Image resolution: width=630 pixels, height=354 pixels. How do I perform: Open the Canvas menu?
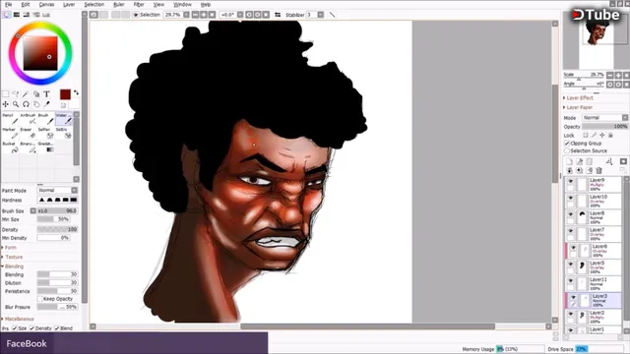coord(46,4)
